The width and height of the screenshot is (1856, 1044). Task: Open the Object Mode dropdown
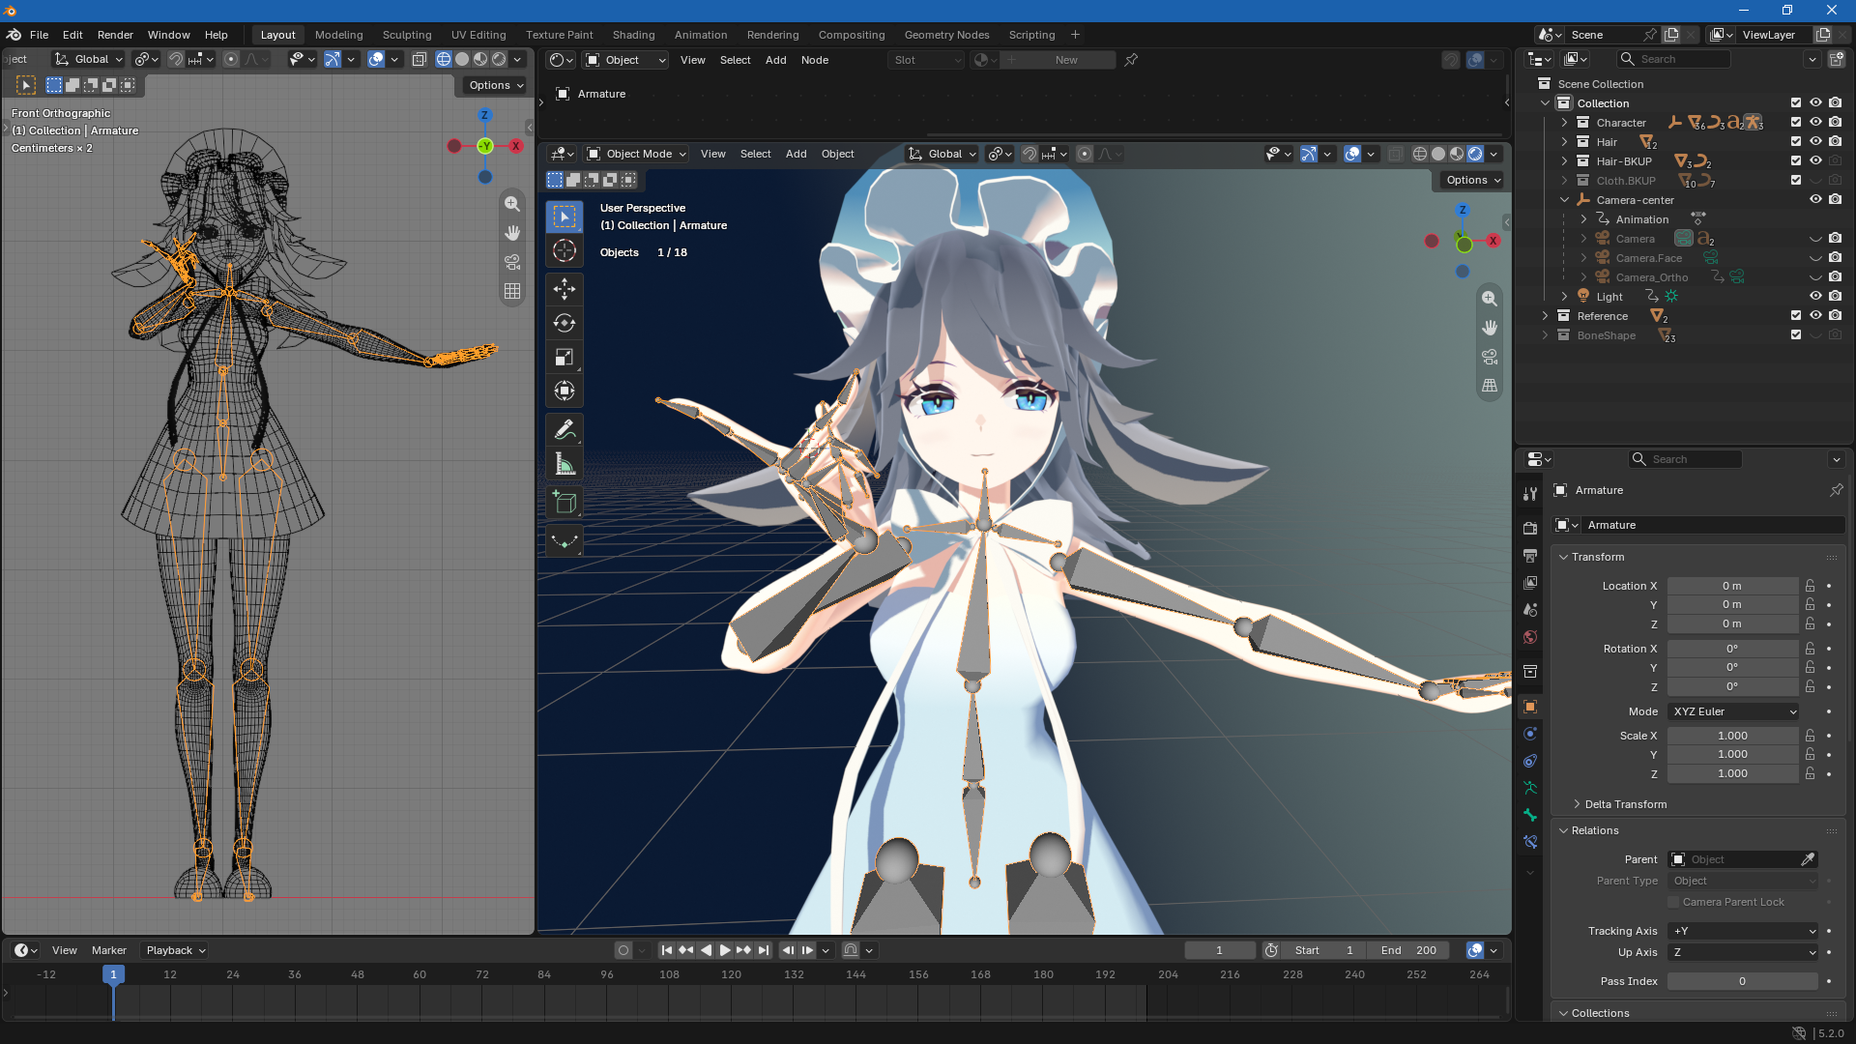coord(637,154)
